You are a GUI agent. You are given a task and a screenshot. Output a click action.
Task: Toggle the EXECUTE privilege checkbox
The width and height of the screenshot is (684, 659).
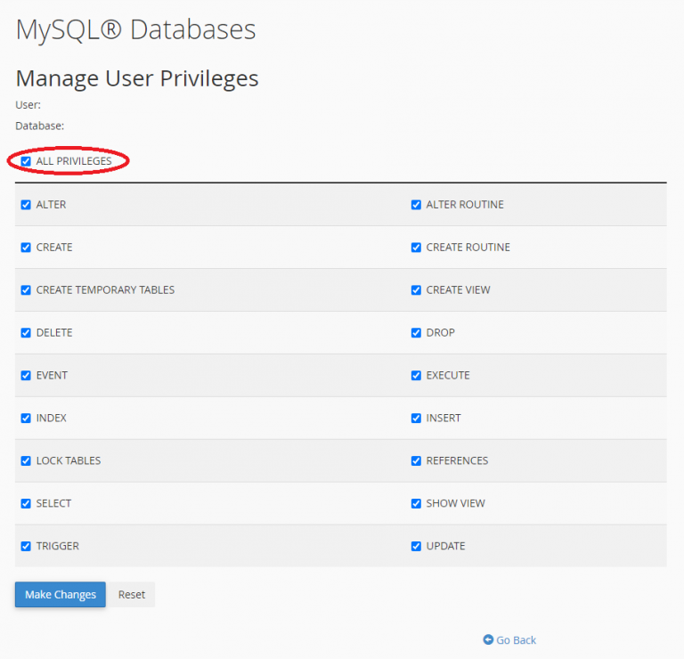416,376
